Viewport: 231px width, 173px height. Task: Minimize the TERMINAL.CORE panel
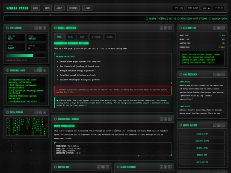[x=36, y=70]
